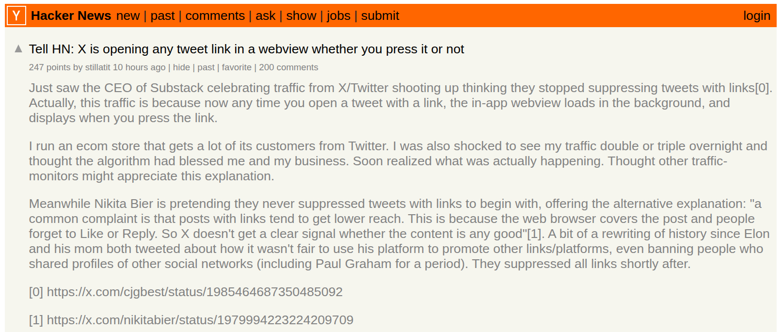Open the ask section
The width and height of the screenshot is (782, 332).
coord(265,16)
